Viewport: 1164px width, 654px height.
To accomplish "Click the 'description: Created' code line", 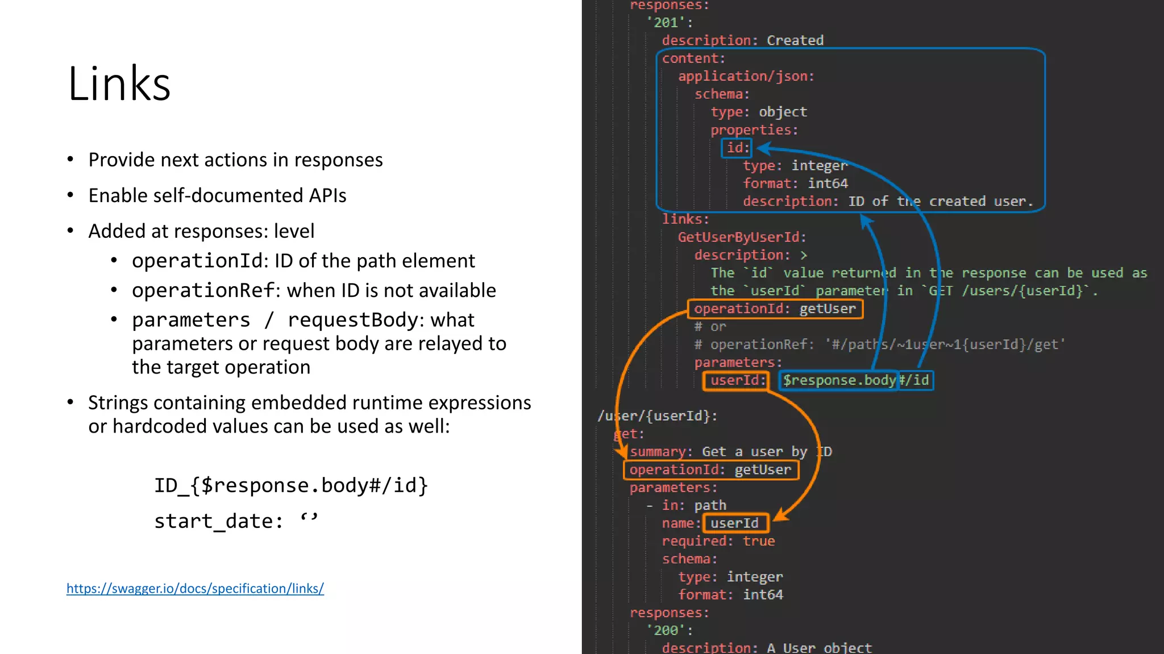I will pos(742,40).
